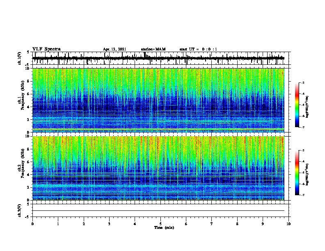The width and height of the screenshot is (325, 251).
Task: Click the '2' kHz tick of ch.1 spectrogram
Action: (29, 120)
